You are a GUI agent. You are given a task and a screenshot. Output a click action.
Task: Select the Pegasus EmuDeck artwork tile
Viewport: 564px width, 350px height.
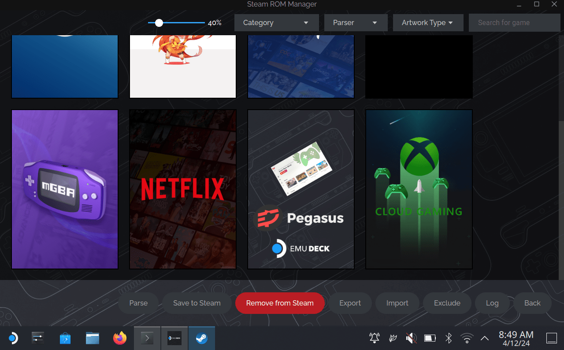301,189
